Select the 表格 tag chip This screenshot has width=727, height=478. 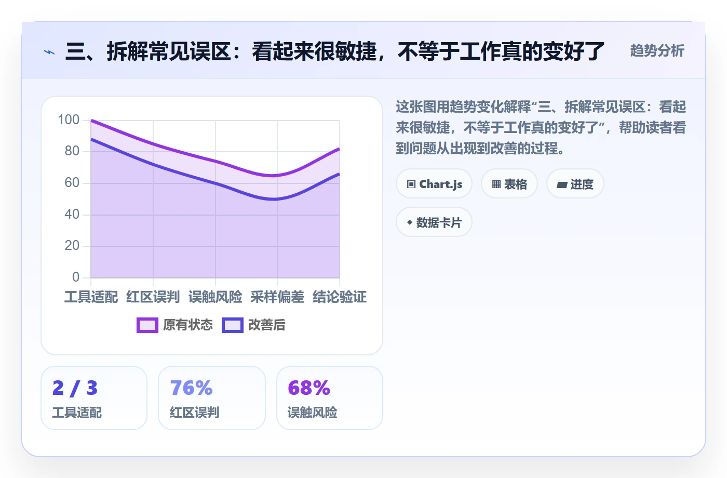(x=509, y=184)
